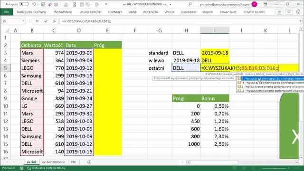Cancel formula entry with X icon

(x=37, y=21)
